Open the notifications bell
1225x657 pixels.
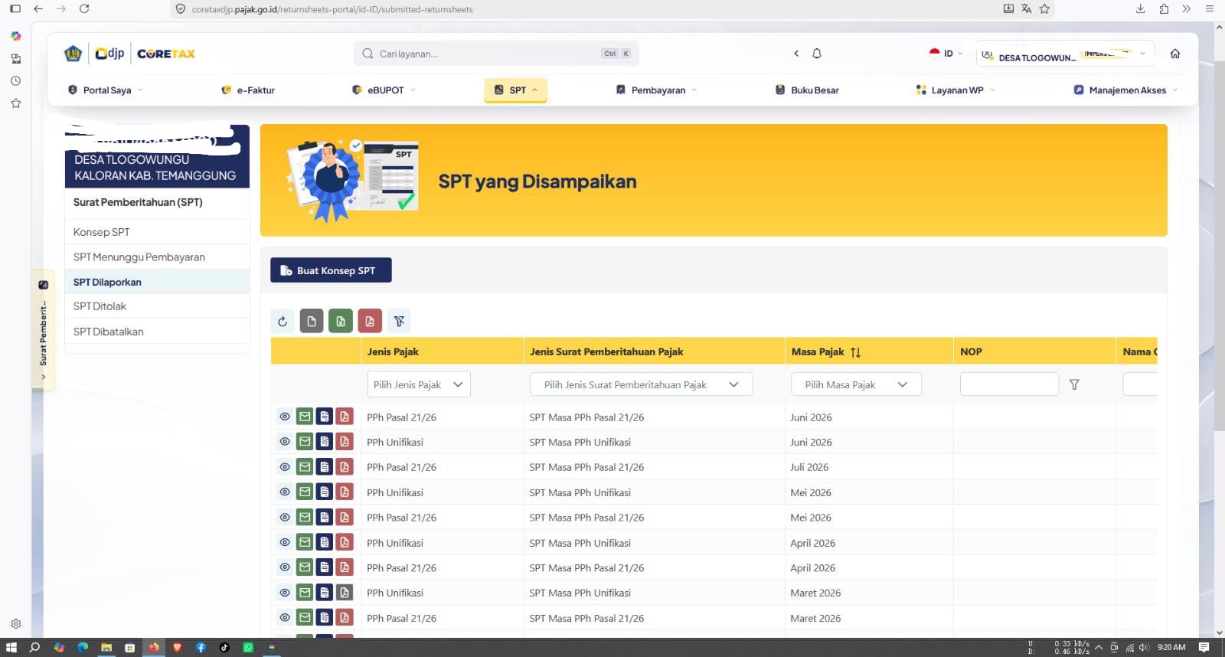pos(817,54)
